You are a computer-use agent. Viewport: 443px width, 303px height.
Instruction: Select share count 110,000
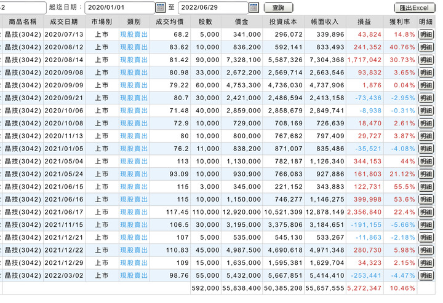click(206, 212)
